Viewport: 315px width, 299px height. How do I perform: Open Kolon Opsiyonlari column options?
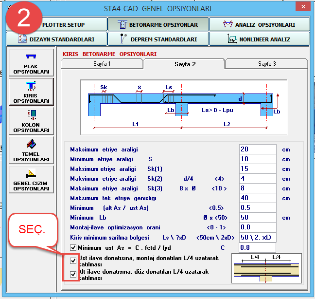31,122
